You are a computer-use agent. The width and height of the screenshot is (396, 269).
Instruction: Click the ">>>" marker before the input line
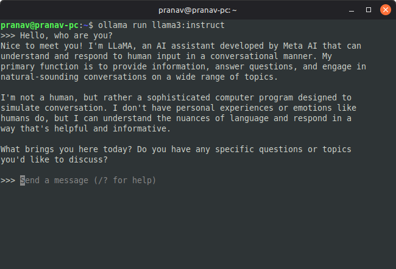pos(8,180)
